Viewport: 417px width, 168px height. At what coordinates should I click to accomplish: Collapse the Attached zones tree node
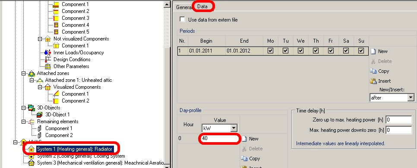coord(23,73)
